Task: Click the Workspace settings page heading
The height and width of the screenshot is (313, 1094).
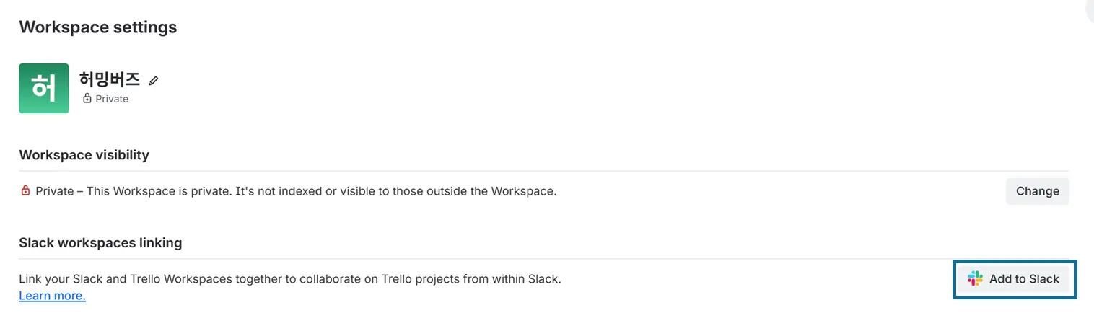Action: [97, 27]
